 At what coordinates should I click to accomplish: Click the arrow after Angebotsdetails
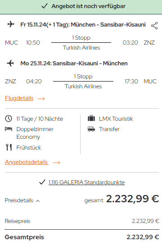click(56, 163)
